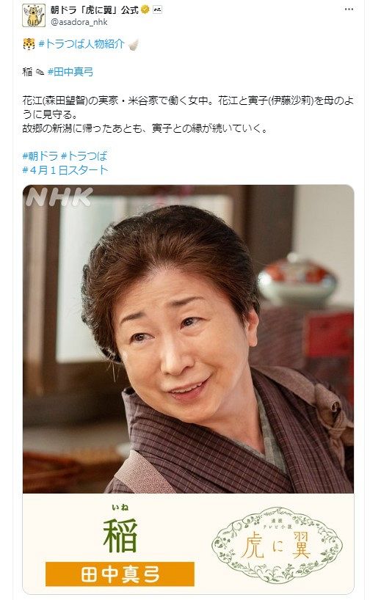Open the #朝ドラ hashtag
370x600 pixels.
pyautogui.click(x=40, y=156)
